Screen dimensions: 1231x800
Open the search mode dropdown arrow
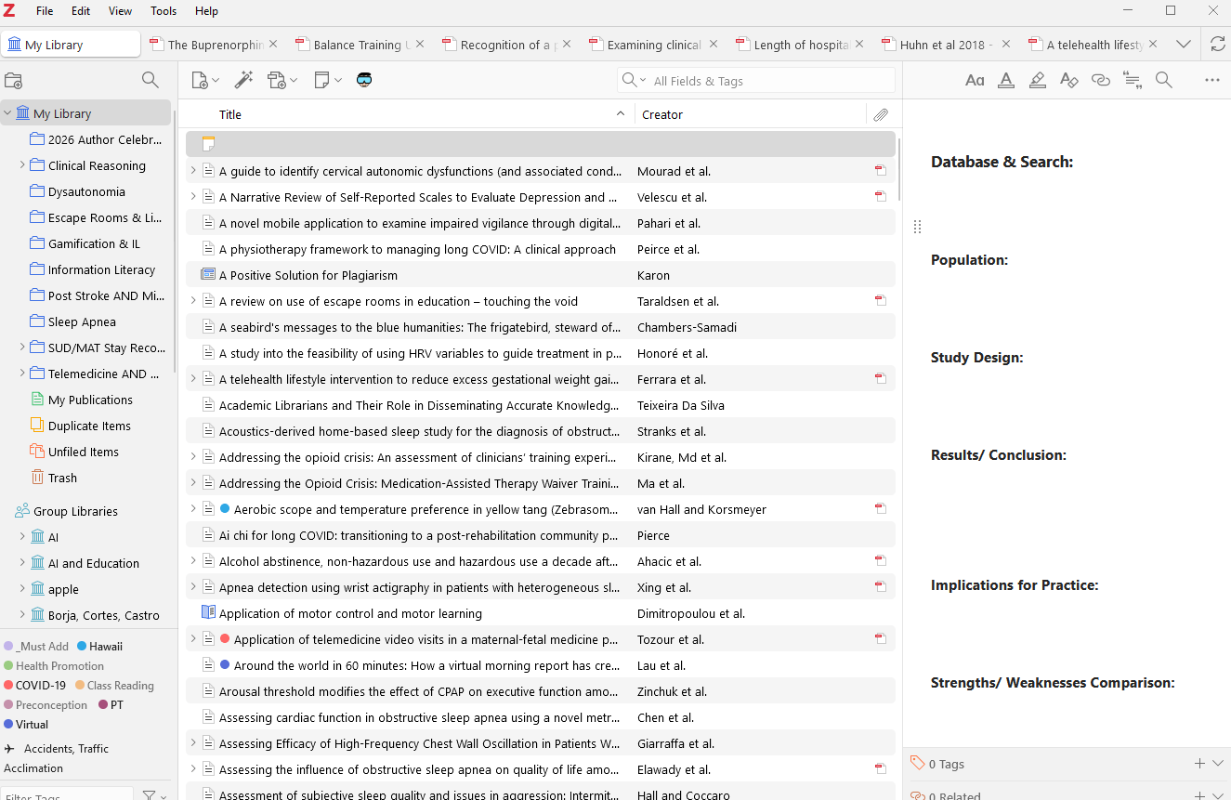[x=642, y=81]
